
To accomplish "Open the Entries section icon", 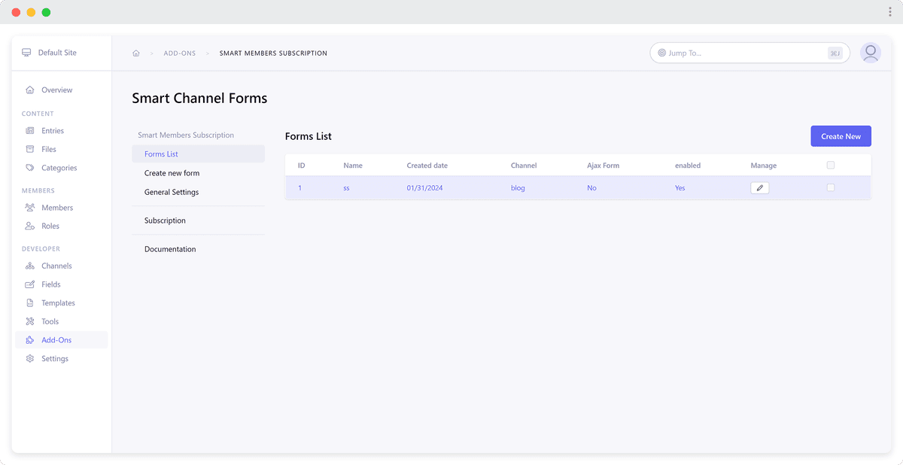I will pyautogui.click(x=29, y=130).
